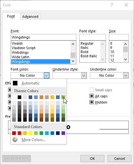This screenshot has width=134, height=165.
Task: Open More Colors pie wheel icon
Action: 15,140
